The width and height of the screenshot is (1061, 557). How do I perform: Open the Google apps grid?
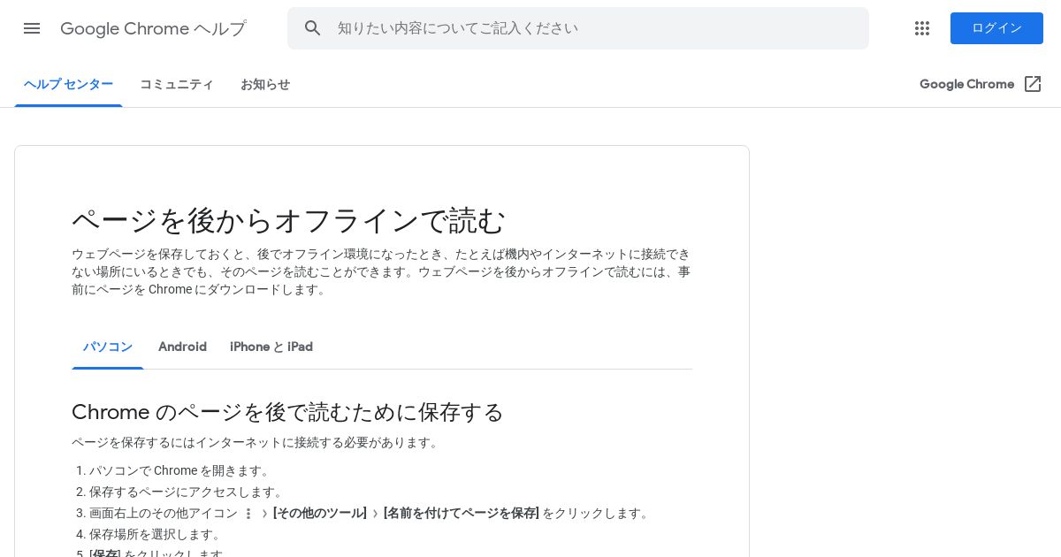click(922, 28)
